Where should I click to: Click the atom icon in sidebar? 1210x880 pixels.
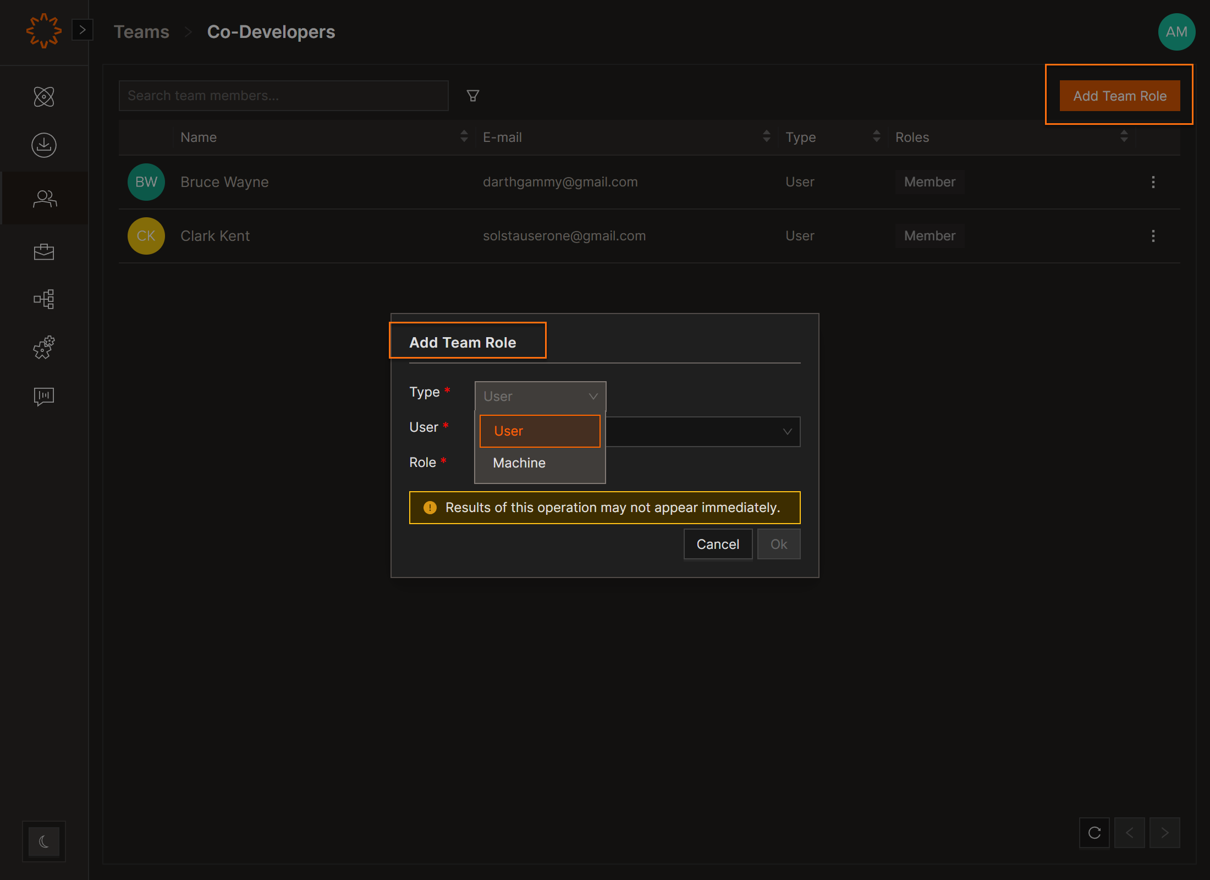(x=44, y=97)
